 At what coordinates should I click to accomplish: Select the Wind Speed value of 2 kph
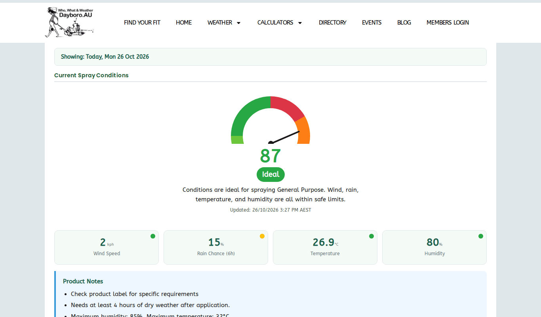107,242
